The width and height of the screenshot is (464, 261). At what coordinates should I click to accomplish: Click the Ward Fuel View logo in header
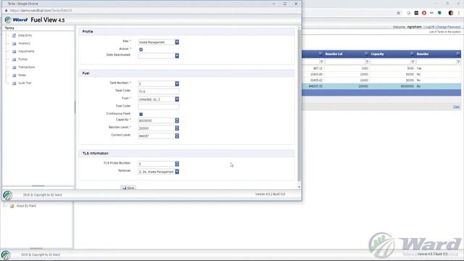click(35, 20)
